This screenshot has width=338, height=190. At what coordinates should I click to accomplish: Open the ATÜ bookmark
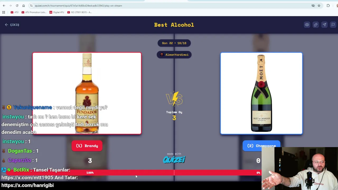pos(15,12)
